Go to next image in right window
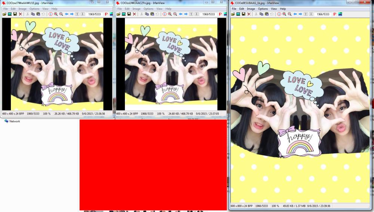The image size is (374, 212). click(300, 14)
